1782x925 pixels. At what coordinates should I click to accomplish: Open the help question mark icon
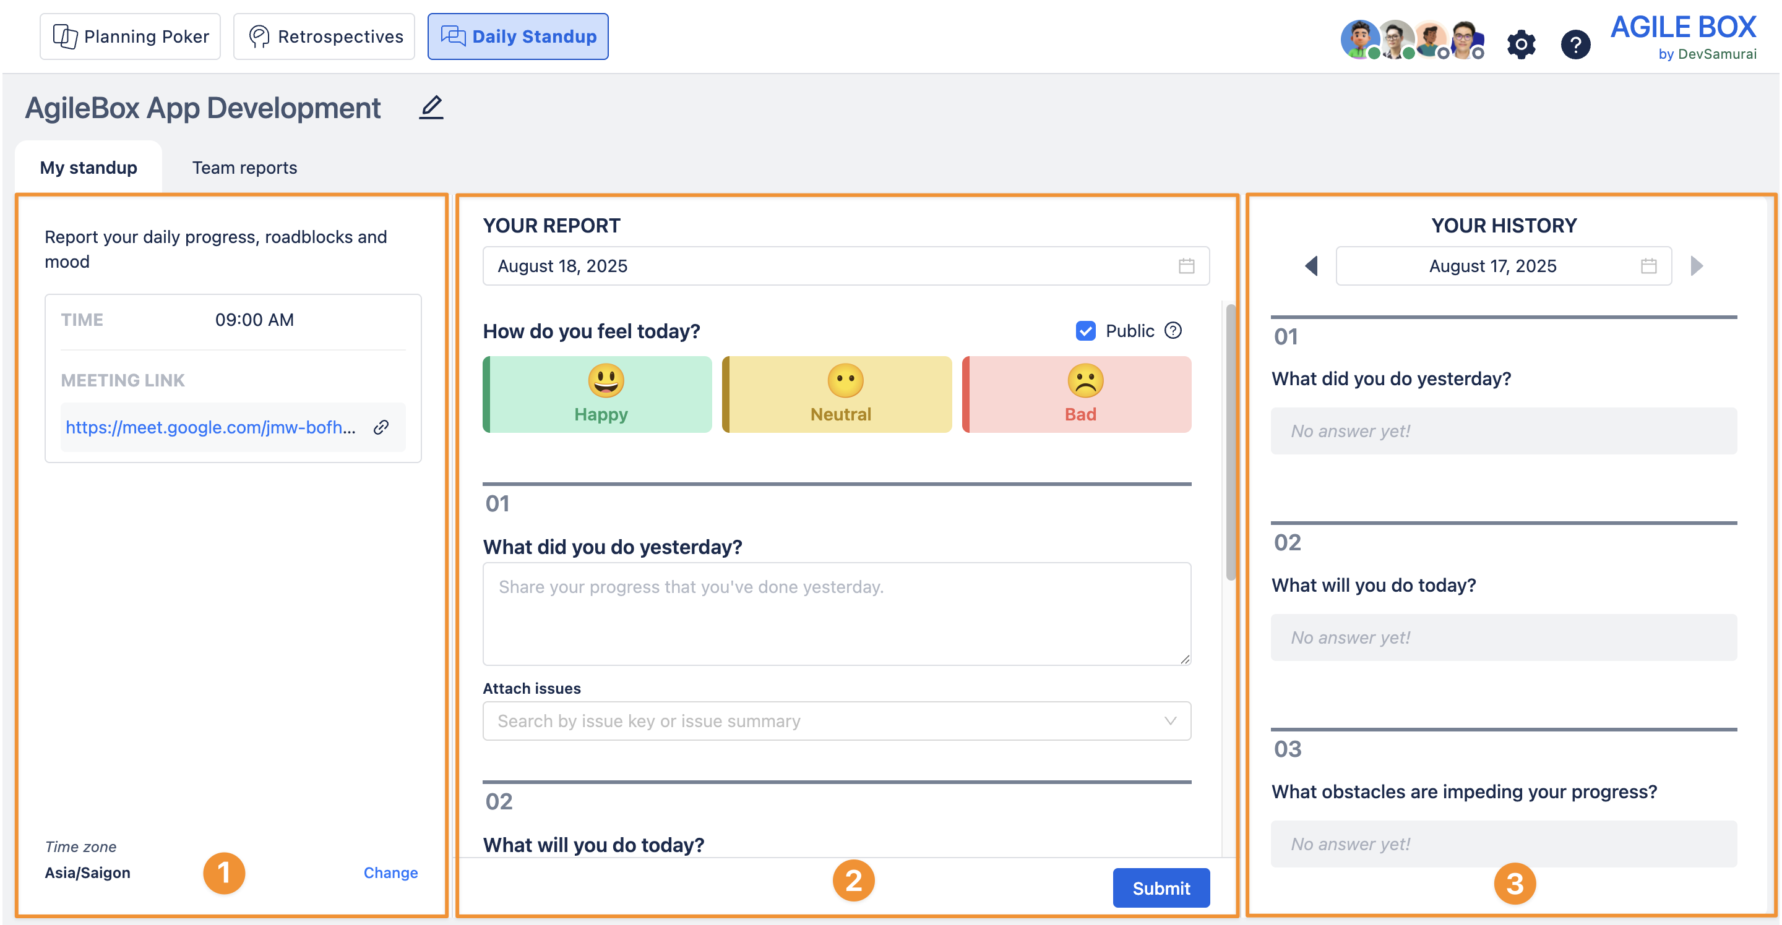click(x=1575, y=45)
